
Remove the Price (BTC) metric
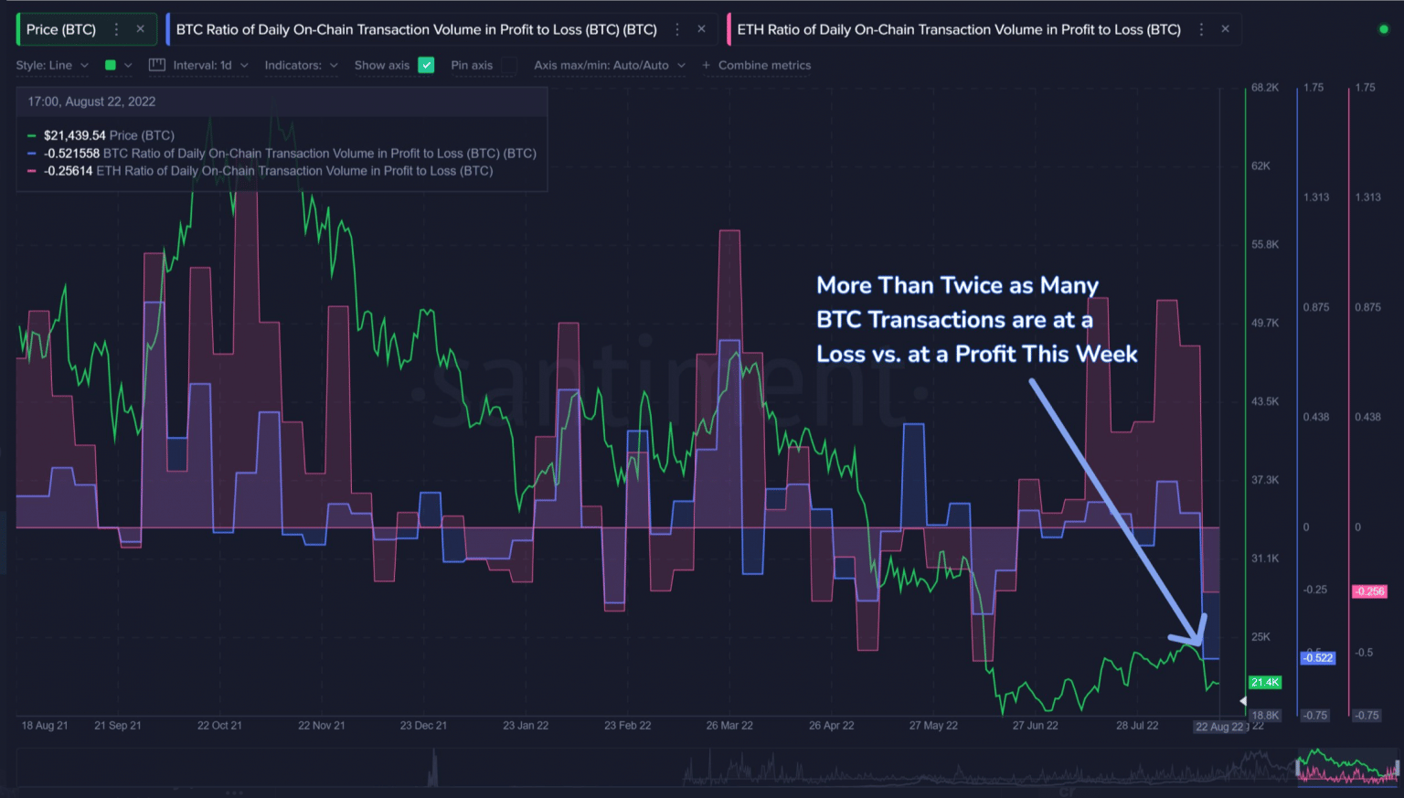coord(140,29)
